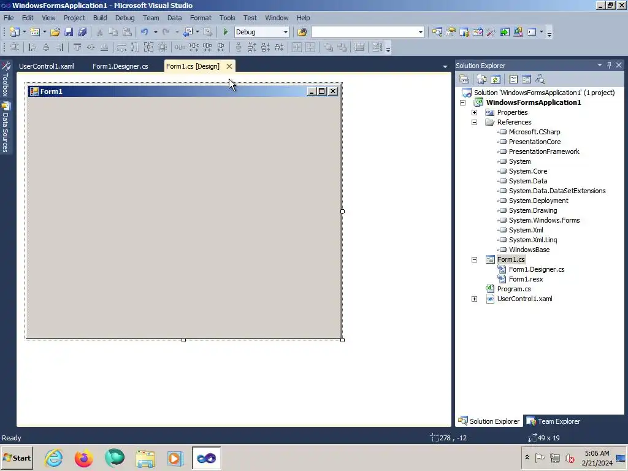Image resolution: width=628 pixels, height=471 pixels.
Task: Open the Data Sources side panel
Action: click(6, 127)
